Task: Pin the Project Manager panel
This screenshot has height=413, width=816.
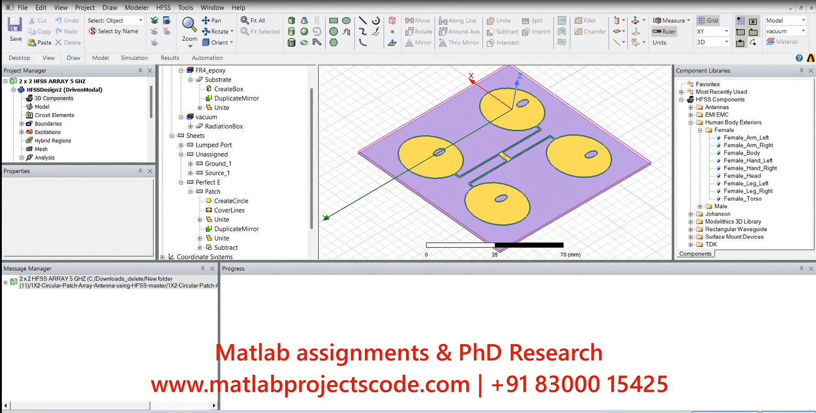Action: [x=140, y=70]
